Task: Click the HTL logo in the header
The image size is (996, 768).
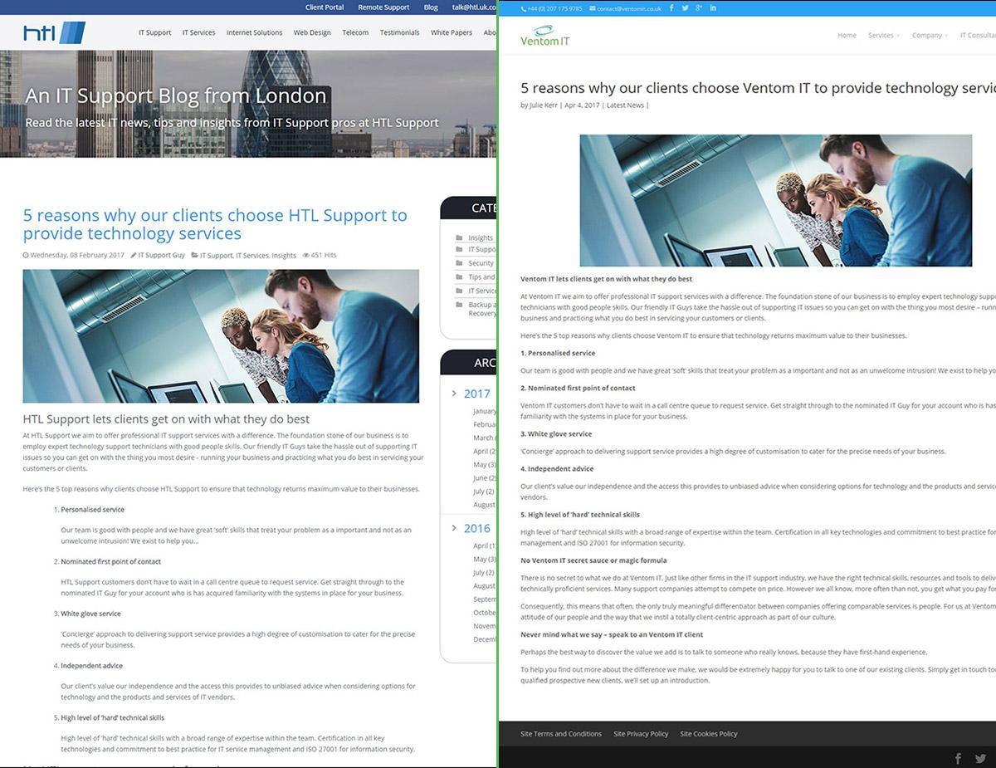Action: (x=54, y=33)
